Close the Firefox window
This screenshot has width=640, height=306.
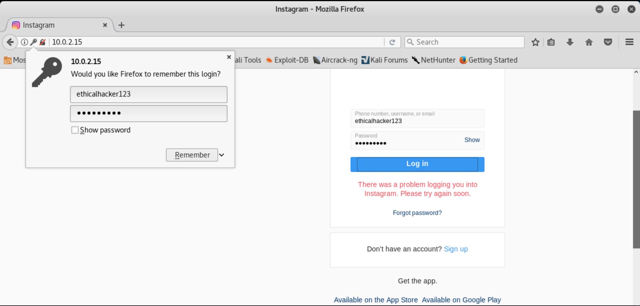(x=631, y=9)
